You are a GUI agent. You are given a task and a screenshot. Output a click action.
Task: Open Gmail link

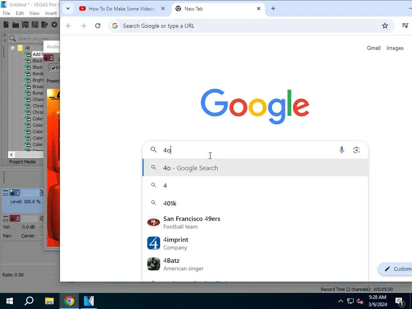click(374, 48)
